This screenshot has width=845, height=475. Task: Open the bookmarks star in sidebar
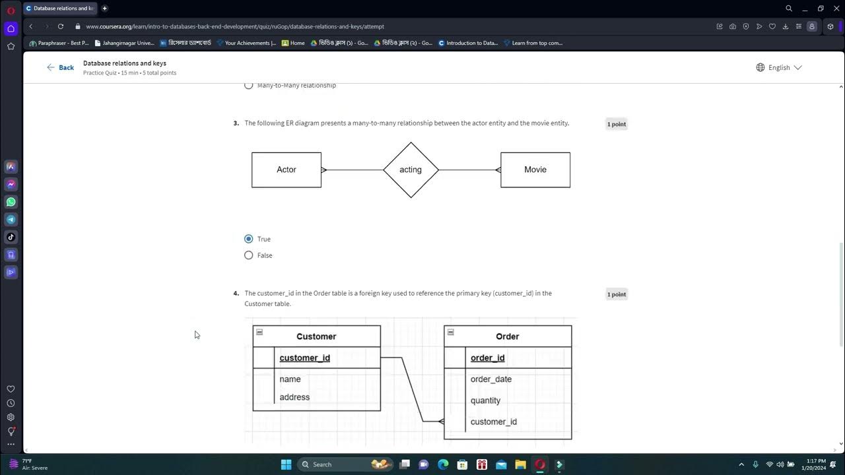[11, 46]
